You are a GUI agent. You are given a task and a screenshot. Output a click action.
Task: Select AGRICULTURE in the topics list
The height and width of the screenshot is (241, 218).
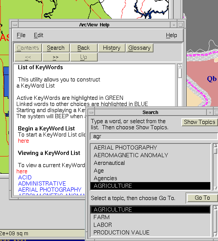[x=150, y=210]
